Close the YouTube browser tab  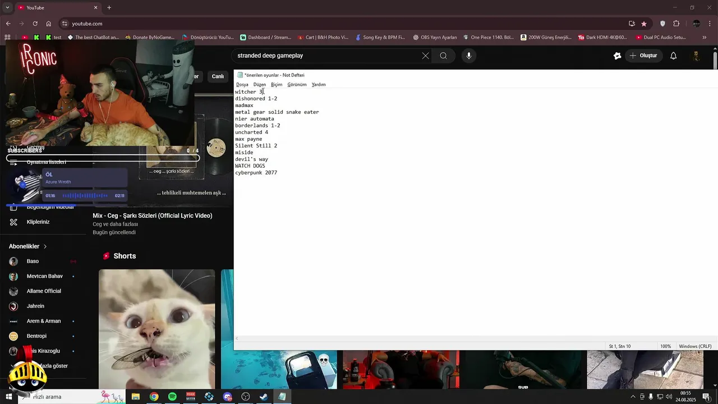[x=95, y=7]
